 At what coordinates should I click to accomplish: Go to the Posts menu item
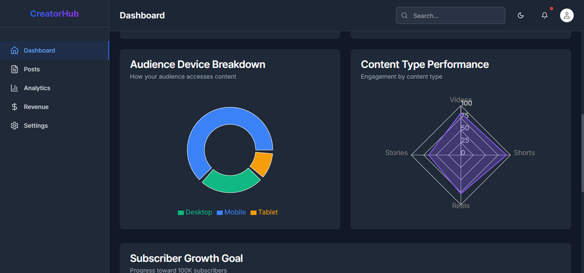click(x=32, y=69)
